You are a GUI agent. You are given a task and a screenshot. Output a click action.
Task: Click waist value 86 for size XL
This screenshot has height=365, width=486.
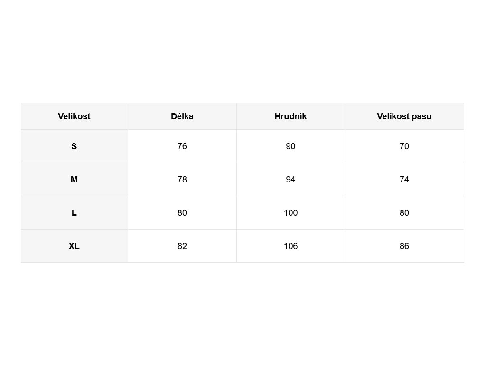click(x=404, y=246)
